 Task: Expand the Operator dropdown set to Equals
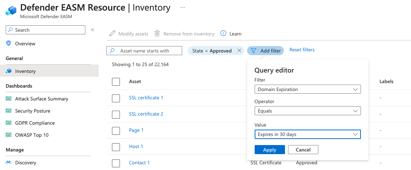click(x=307, y=111)
